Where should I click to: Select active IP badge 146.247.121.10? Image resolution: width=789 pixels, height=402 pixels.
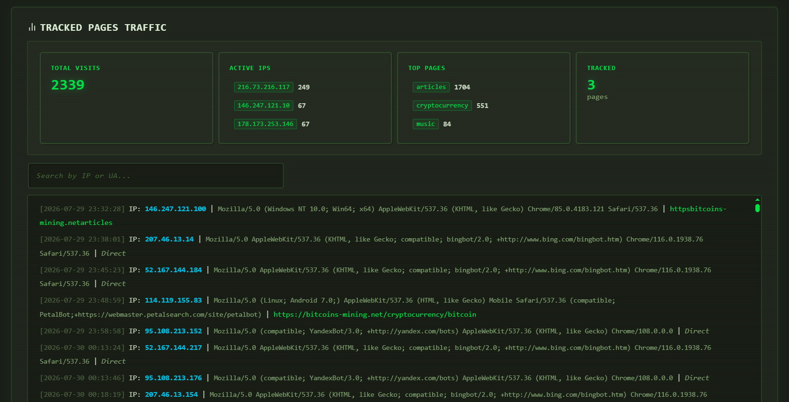(x=263, y=106)
